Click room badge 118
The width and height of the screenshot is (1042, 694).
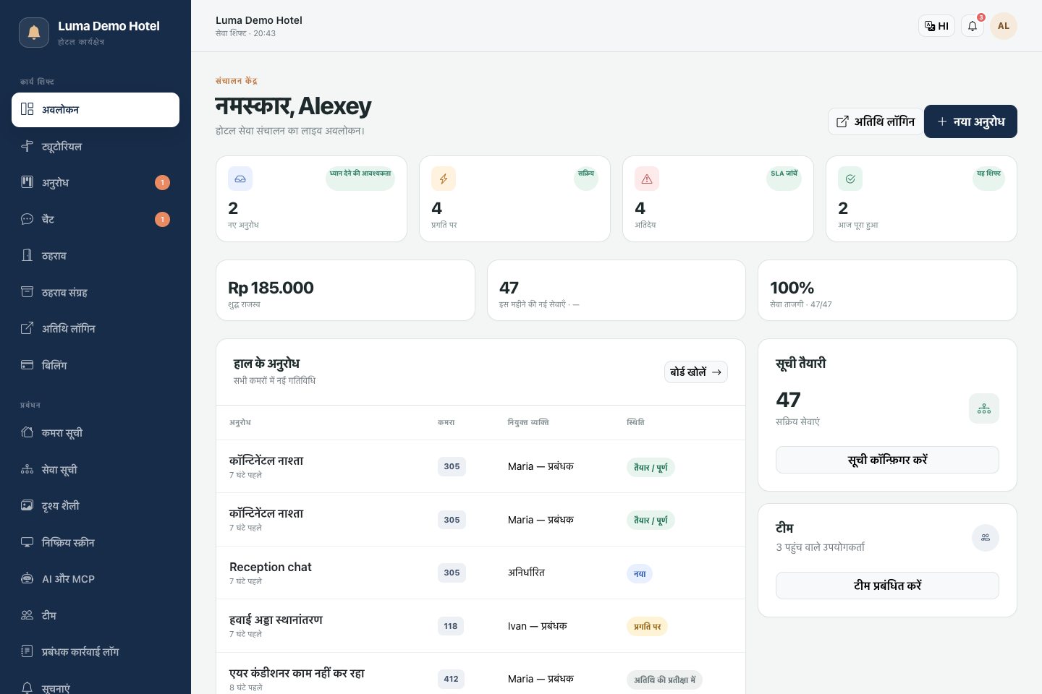[451, 626]
